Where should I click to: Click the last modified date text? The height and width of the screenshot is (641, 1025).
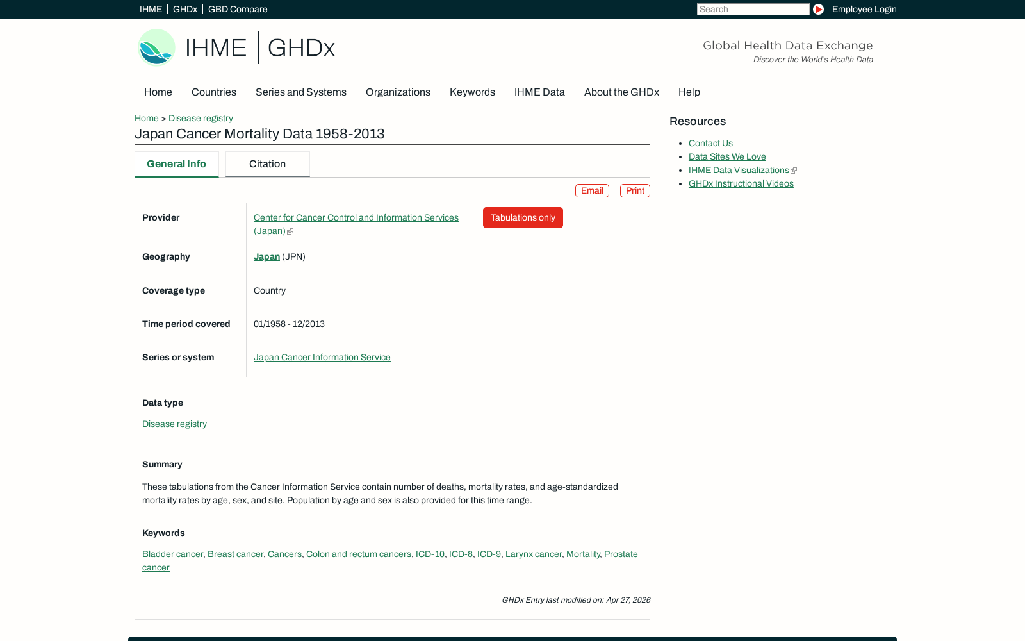coord(576,601)
